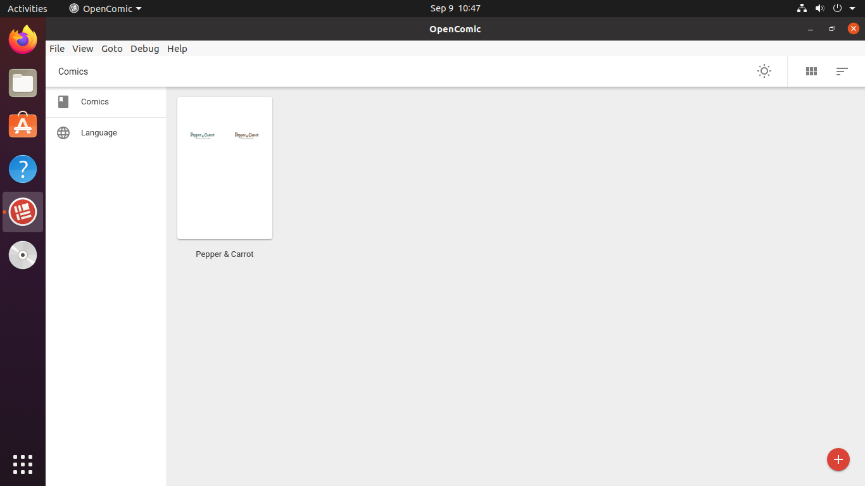The height and width of the screenshot is (486, 865).
Task: Select the Language globe icon in sidebar
Action: point(63,133)
